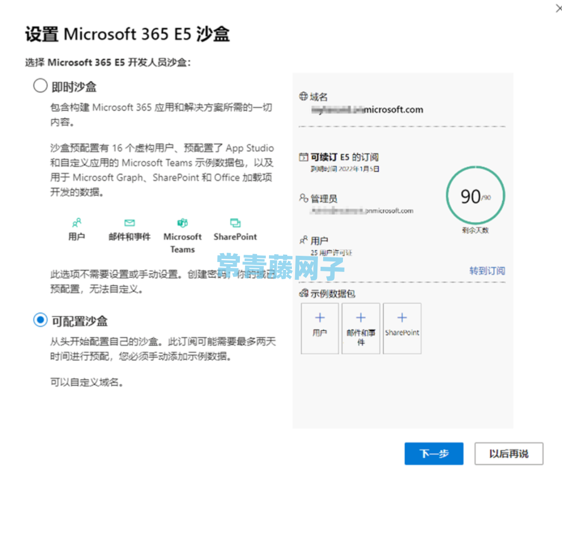562x535 pixels.
Task: Add the 邮件和事件 sample data pack tile
Action: [361, 328]
